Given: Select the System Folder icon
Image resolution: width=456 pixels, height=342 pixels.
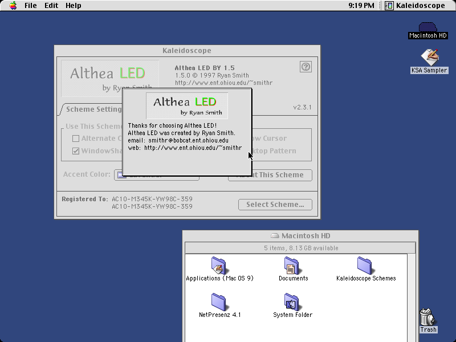Looking at the screenshot, I should [x=292, y=306].
